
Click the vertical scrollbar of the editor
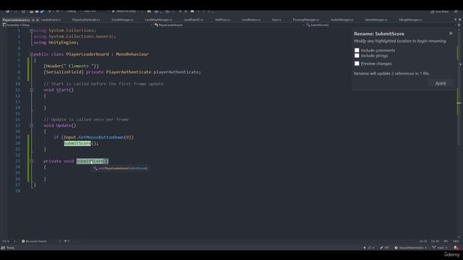[x=459, y=133]
